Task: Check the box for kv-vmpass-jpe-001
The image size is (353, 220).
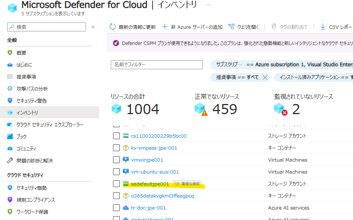Action: pos(116,148)
